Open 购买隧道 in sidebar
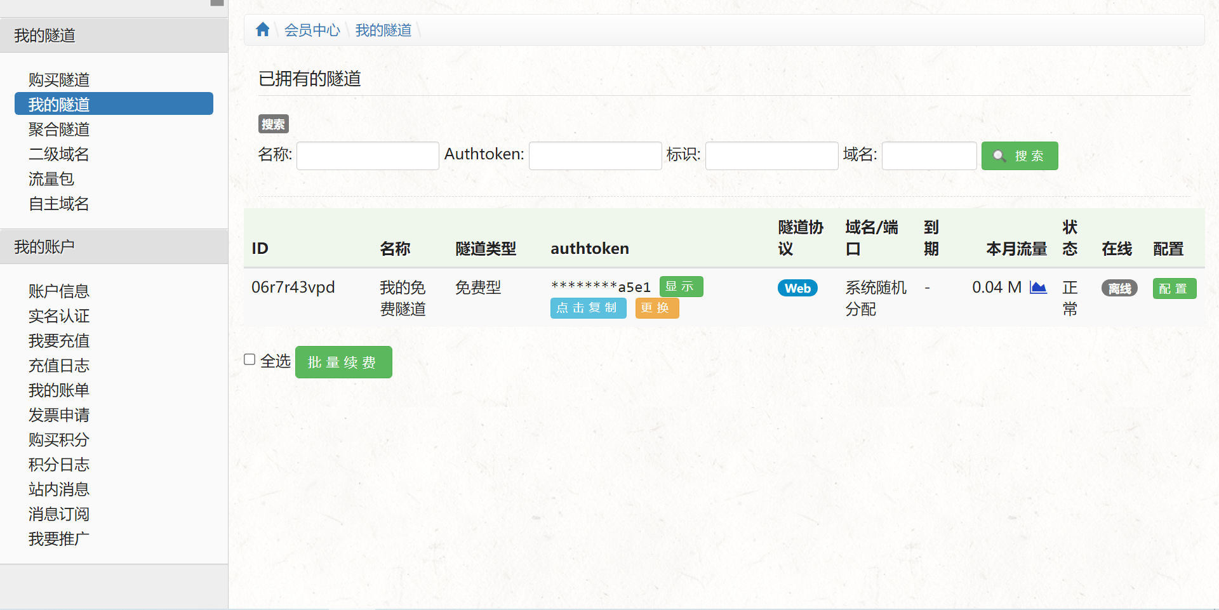The image size is (1219, 610). click(59, 79)
